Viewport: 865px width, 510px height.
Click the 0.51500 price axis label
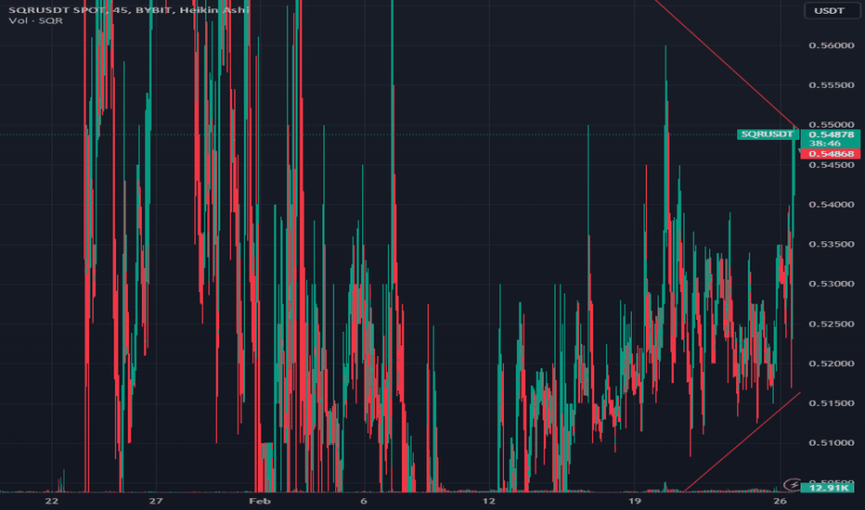click(x=832, y=403)
